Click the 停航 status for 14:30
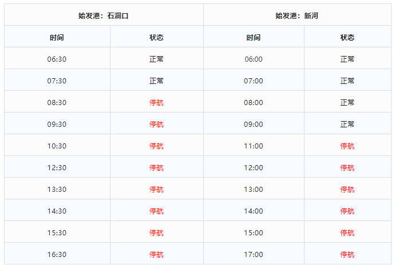Screen dimensions: 399x269 point(156,211)
